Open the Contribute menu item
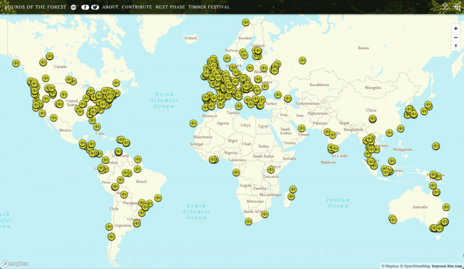 pyautogui.click(x=137, y=7)
